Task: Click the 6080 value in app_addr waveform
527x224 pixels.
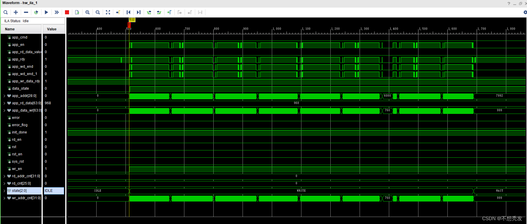Action: tap(387, 96)
